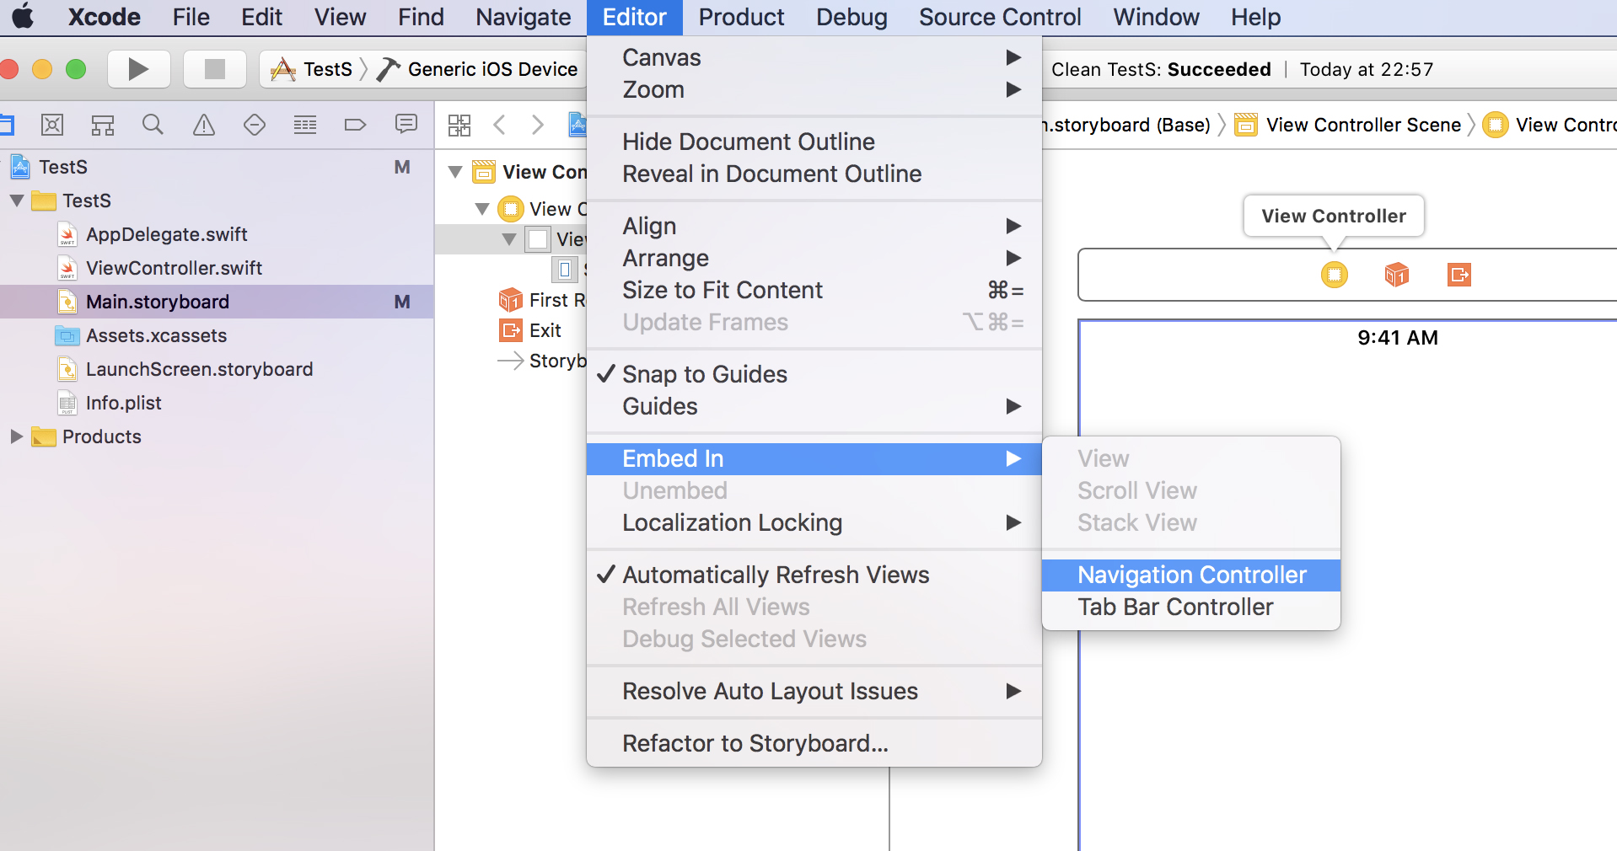The height and width of the screenshot is (851, 1617).
Task: Collapse the TestS project folder
Action: [15, 201]
